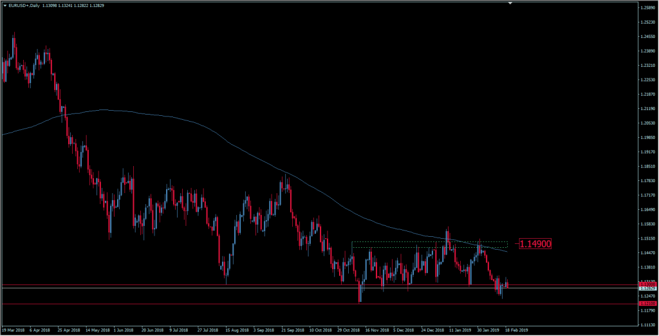This screenshot has width=659, height=336.
Task: Click the 9 Jul 2018 date label
Action: (x=179, y=331)
